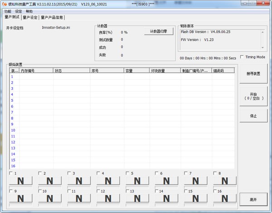Click the 搜寻装置 search device button
The height and width of the screenshot is (213, 272).
tap(253, 74)
